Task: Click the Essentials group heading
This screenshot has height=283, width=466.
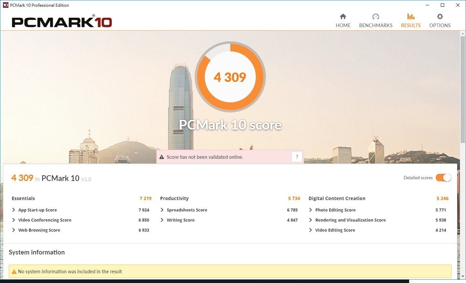Action: click(23, 198)
